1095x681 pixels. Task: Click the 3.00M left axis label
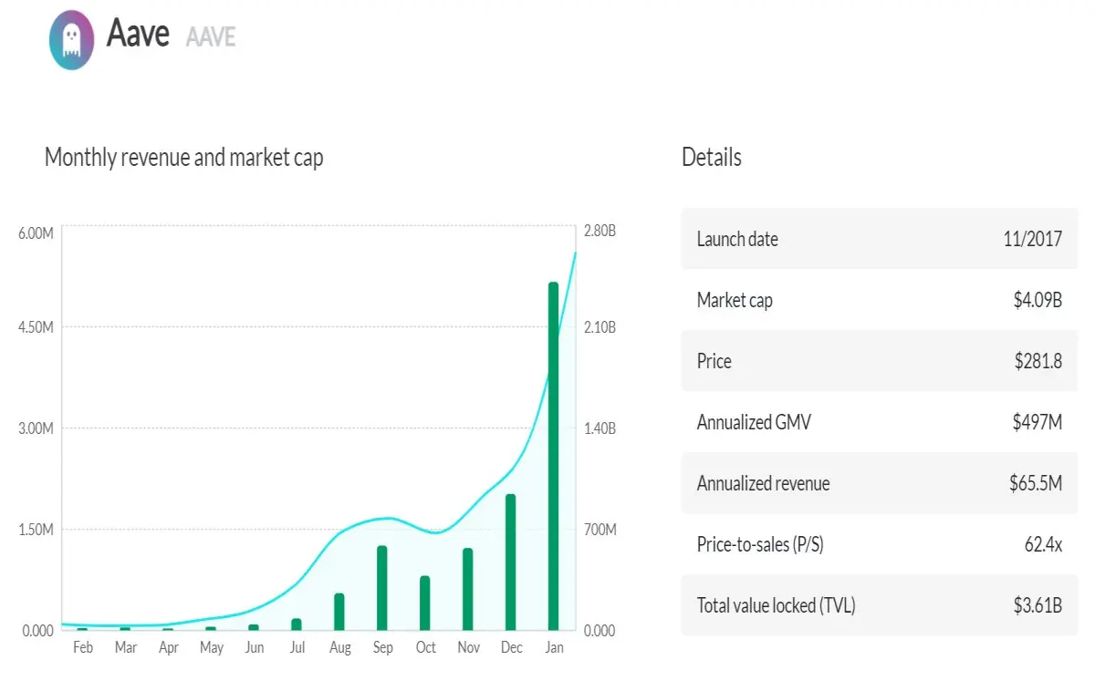tap(36, 428)
